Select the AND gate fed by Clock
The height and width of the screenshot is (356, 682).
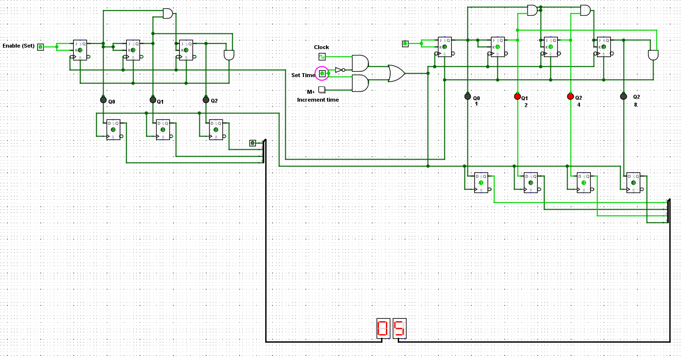click(360, 63)
